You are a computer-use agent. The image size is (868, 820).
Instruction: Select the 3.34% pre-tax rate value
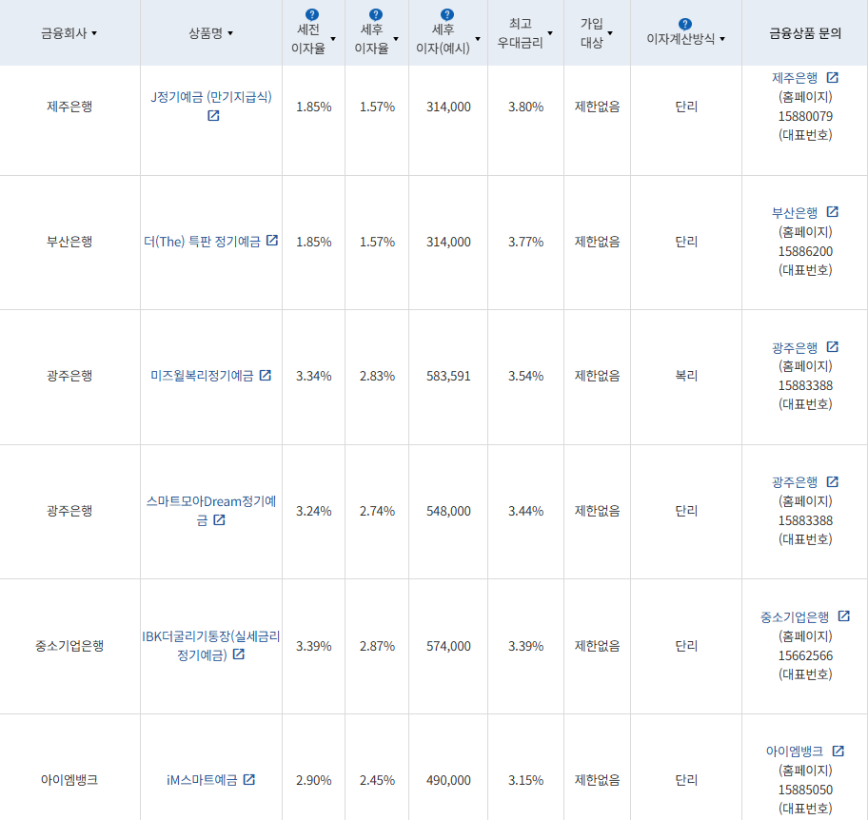(314, 377)
